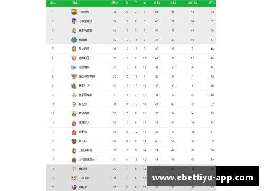This screenshot has height=191, width=264.
Task: Open the Getafe blue round crest in rank 4
Action: (74, 40)
